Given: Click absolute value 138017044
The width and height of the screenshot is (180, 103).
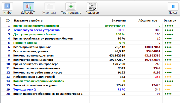Looking at the screenshot, I should (152, 47).
